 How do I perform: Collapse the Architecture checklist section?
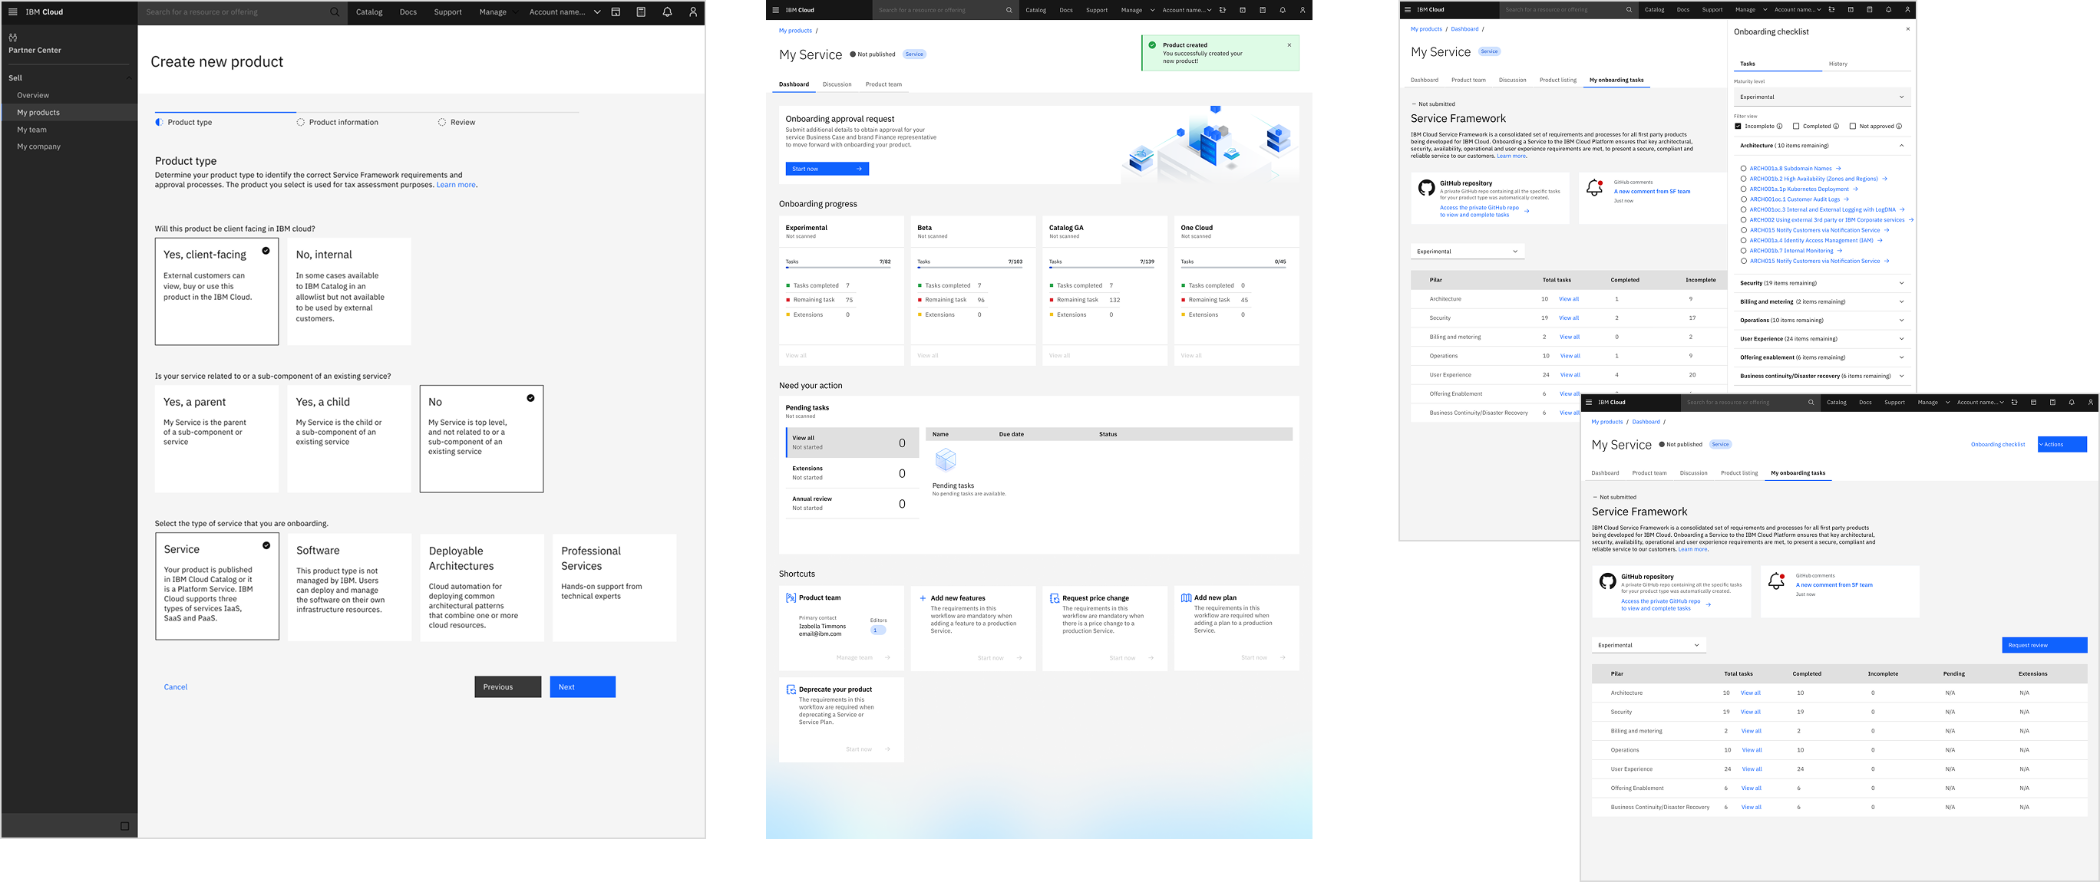(x=1901, y=146)
